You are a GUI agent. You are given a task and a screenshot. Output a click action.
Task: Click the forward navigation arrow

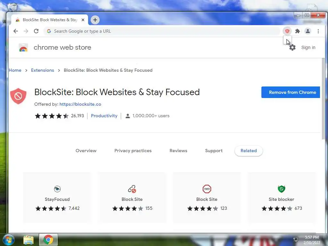click(x=26, y=31)
